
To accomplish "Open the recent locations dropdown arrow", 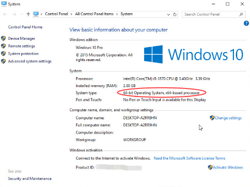I will (x=22, y=14).
